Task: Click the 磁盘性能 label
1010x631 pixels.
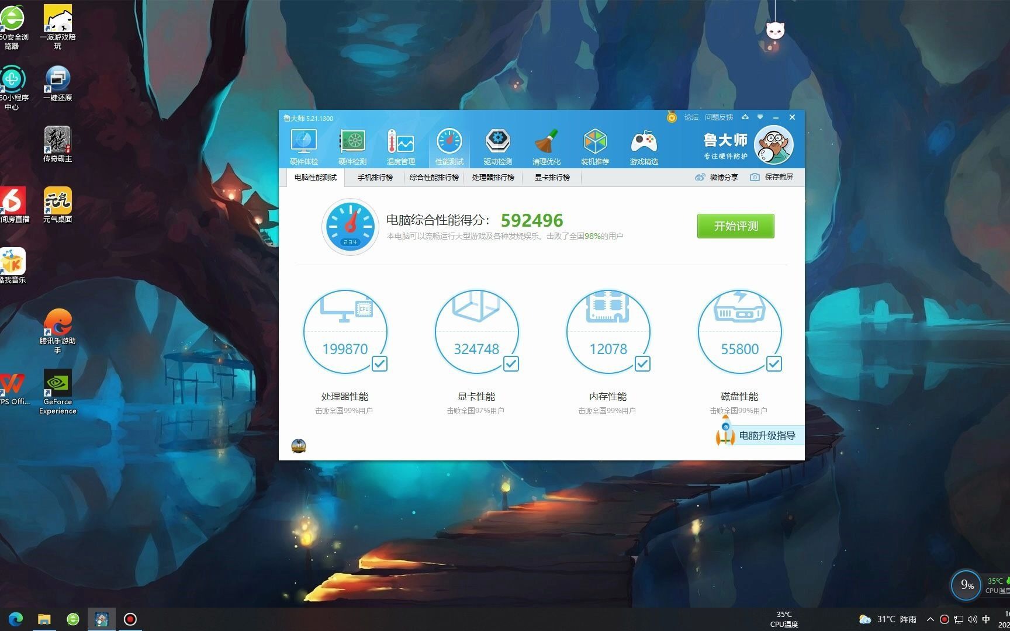Action: pyautogui.click(x=739, y=397)
